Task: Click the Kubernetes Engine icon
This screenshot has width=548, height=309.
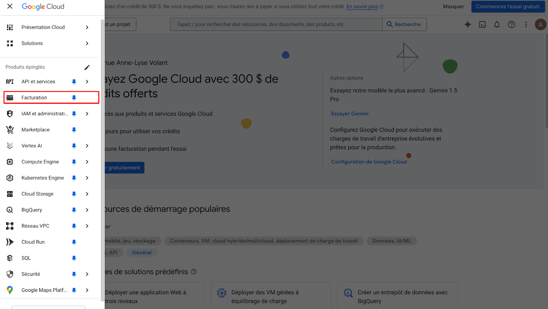Action: tap(10, 178)
